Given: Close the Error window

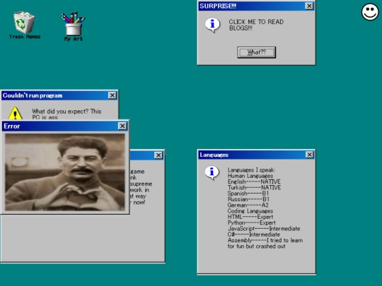Looking at the screenshot, I should (x=122, y=126).
